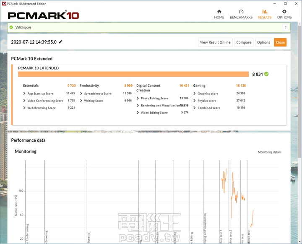
Task: Open result Options button
Action: [263, 42]
